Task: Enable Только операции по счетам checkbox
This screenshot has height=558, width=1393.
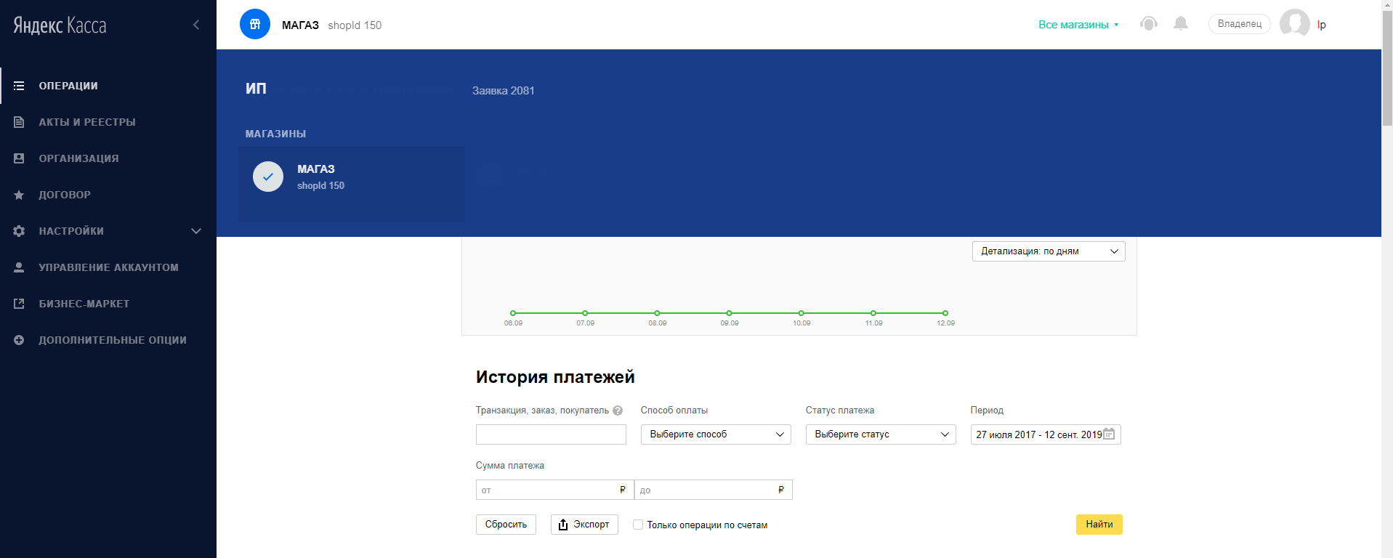Action: (x=638, y=525)
